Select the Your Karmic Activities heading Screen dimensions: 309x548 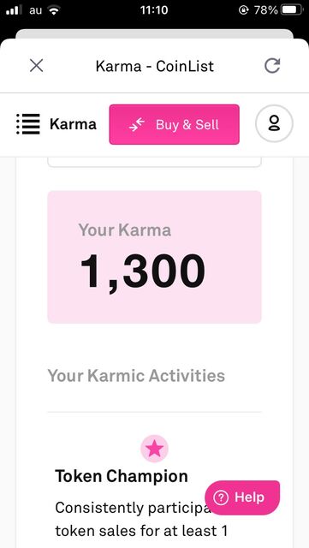136,376
